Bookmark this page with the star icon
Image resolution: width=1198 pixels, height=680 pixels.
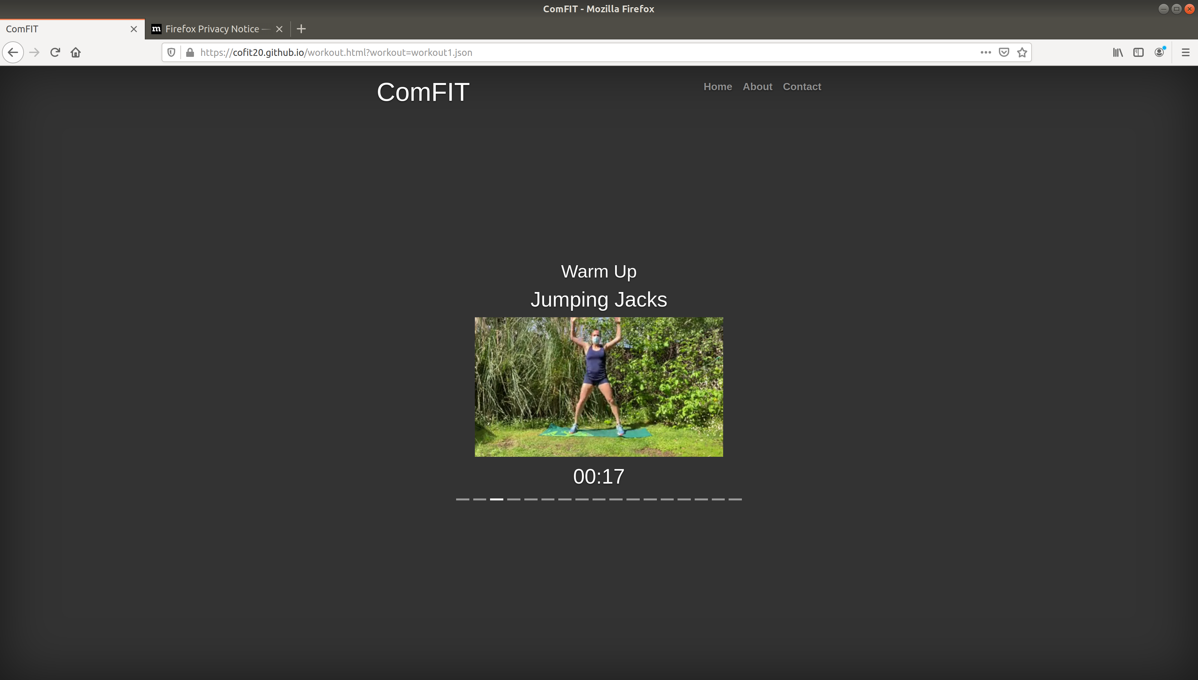coord(1022,52)
